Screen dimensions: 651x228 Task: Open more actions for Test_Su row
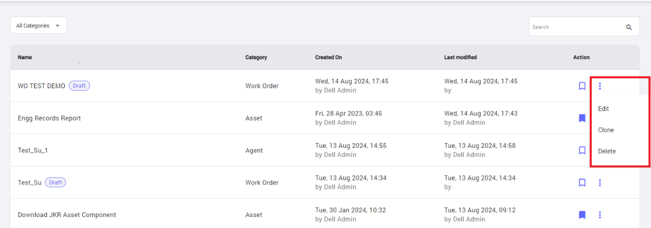pyautogui.click(x=600, y=182)
